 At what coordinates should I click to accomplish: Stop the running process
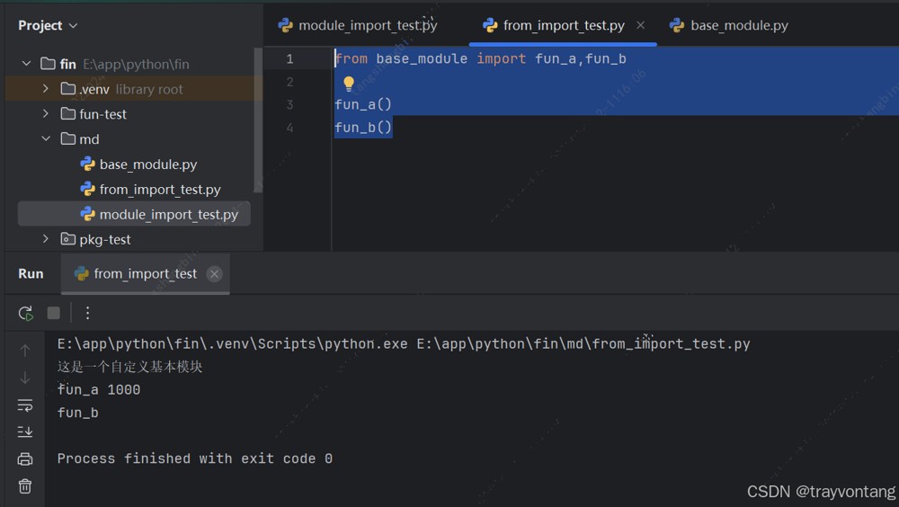[x=54, y=313]
